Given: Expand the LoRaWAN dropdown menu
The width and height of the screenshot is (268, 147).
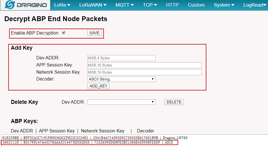Looking at the screenshot, I should tap(93, 5).
